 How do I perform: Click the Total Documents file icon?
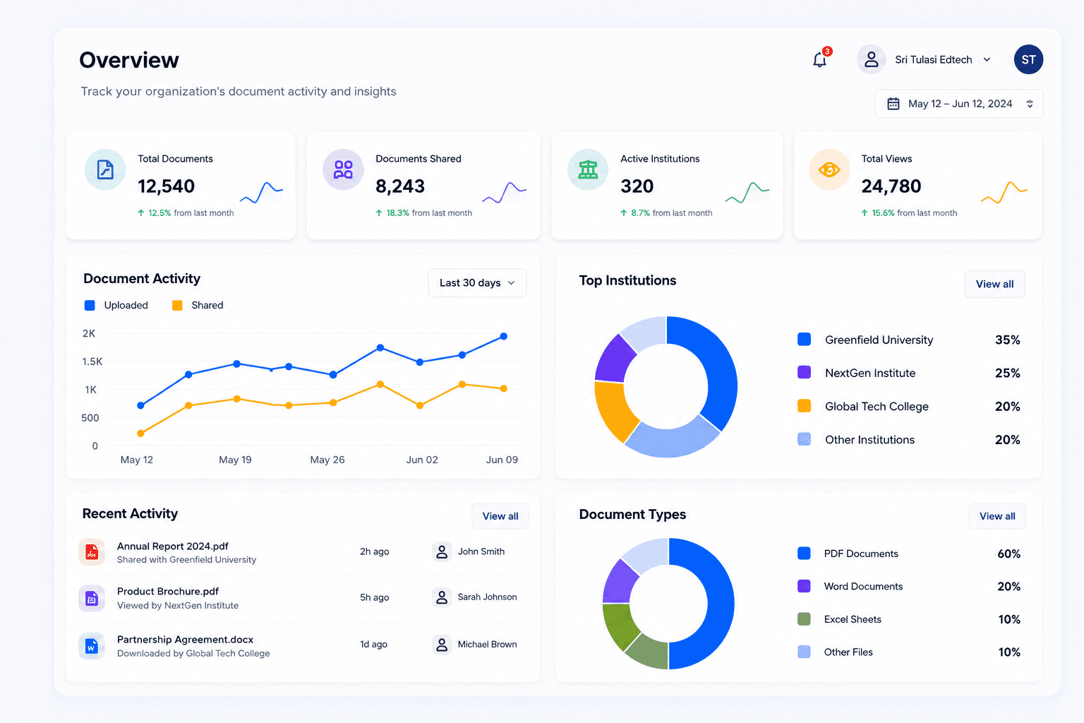(105, 169)
